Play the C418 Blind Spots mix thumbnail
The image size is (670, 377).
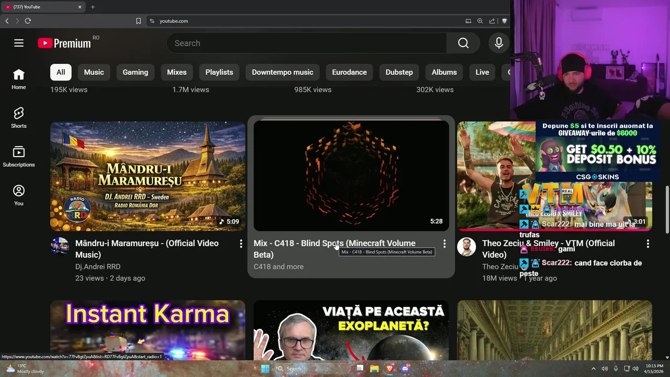point(351,176)
